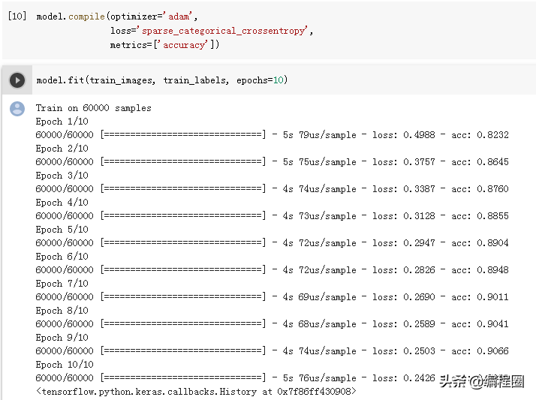
Task: Click the 'Epoch 10/10' output label
Action: 65,365
